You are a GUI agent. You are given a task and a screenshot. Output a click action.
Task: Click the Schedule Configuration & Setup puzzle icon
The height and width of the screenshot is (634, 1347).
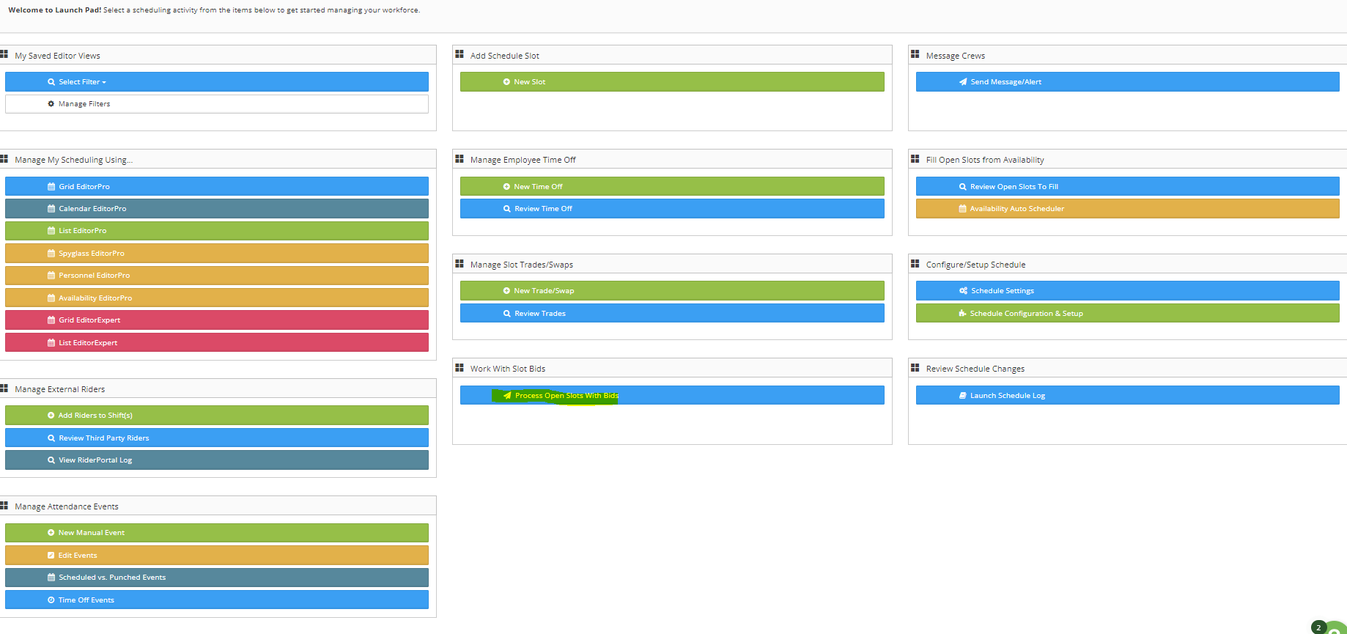pos(962,314)
